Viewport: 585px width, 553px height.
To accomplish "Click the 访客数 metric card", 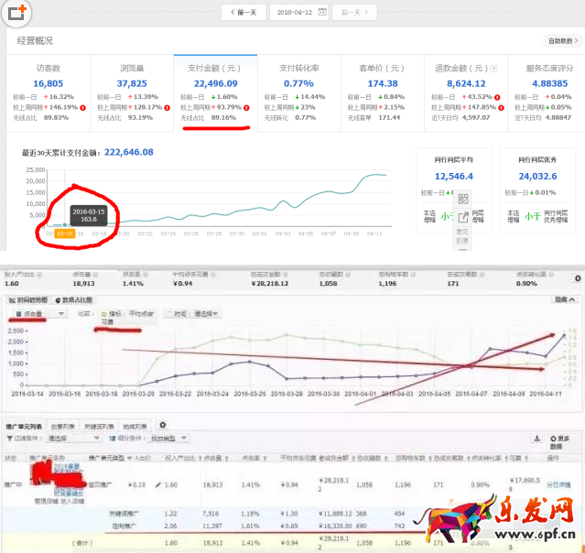I will 48,90.
